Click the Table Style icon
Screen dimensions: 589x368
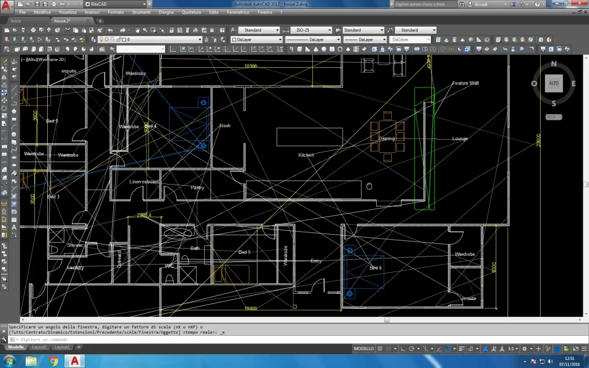(x=338, y=30)
